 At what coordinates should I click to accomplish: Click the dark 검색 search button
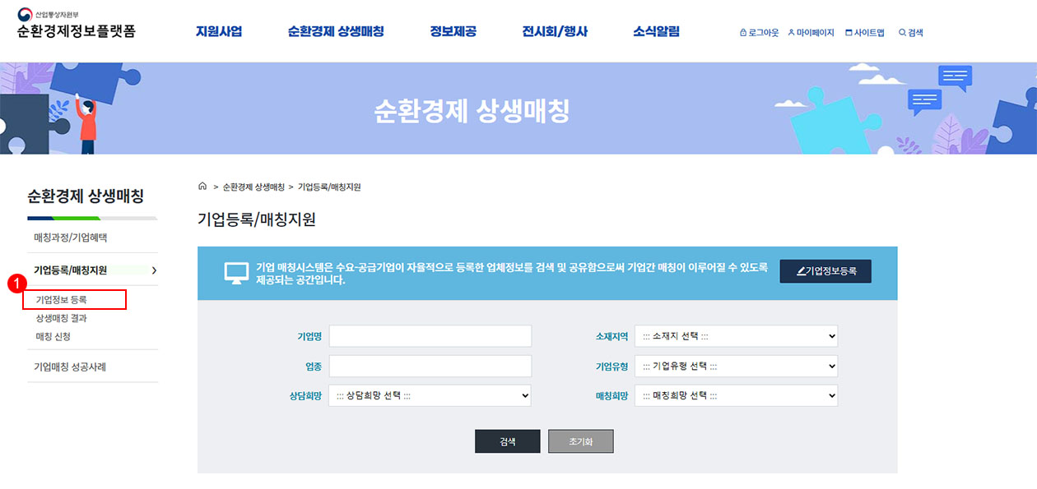click(507, 441)
